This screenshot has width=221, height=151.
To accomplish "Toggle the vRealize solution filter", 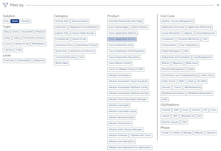I will 25,21.
